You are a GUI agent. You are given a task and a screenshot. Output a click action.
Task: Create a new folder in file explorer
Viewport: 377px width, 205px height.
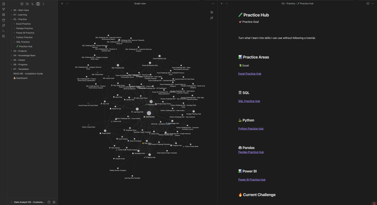coord(27,4)
